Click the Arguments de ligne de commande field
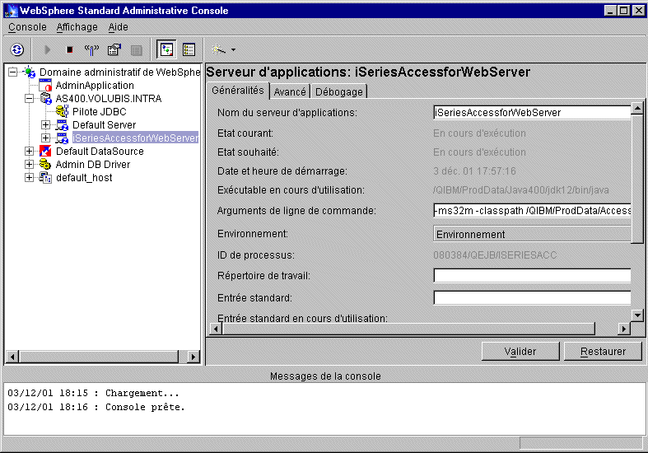Screen dimensions: 648x453 532,211
